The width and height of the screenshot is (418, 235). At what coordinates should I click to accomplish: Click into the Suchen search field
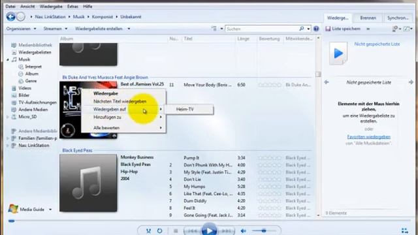[x=262, y=29]
